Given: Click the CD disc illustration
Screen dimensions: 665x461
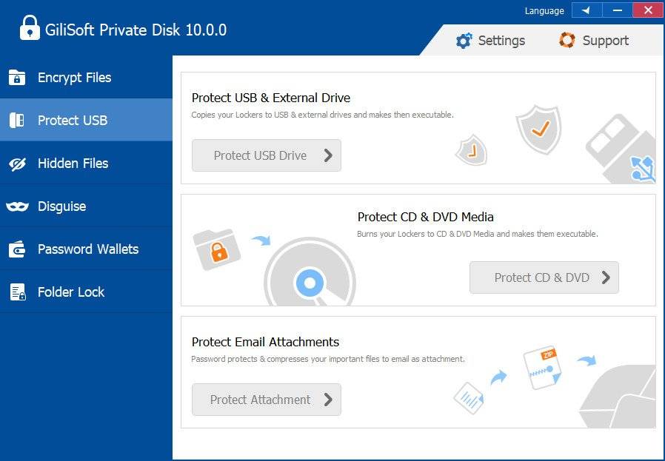Looking at the screenshot, I should (310, 272).
